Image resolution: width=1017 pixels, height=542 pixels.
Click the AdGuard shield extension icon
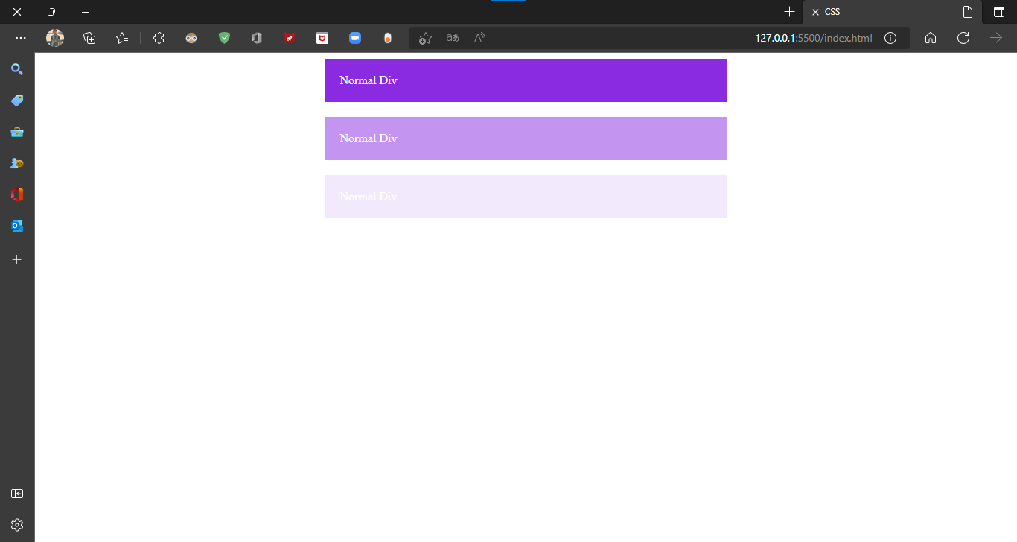pos(224,38)
